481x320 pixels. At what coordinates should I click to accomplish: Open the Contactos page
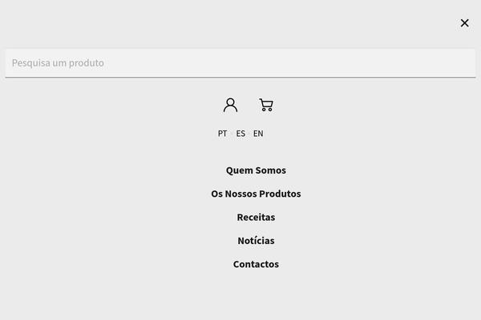click(256, 264)
